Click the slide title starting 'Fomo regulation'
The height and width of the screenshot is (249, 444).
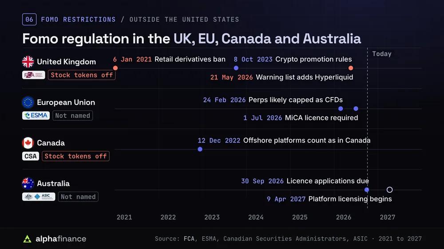tap(192, 39)
